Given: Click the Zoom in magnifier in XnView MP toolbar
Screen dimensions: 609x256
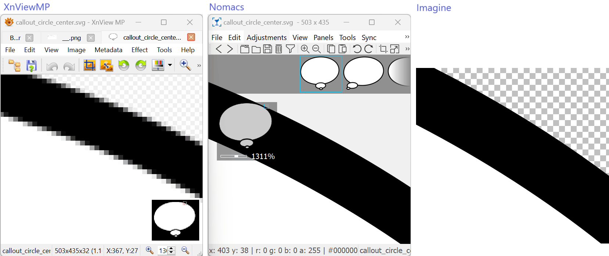Looking at the screenshot, I should click(185, 65).
